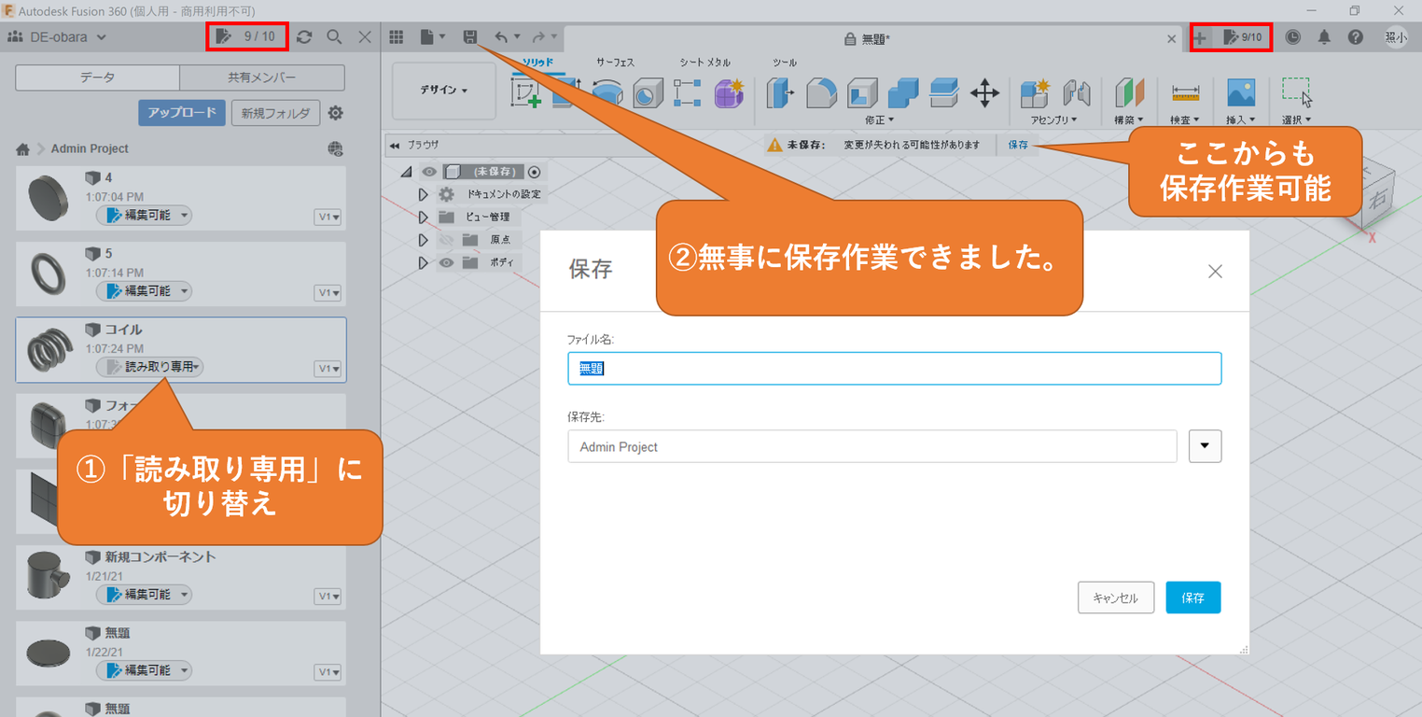1422x717 pixels.
Task: Click the アップロード button in the data panel
Action: click(x=181, y=112)
